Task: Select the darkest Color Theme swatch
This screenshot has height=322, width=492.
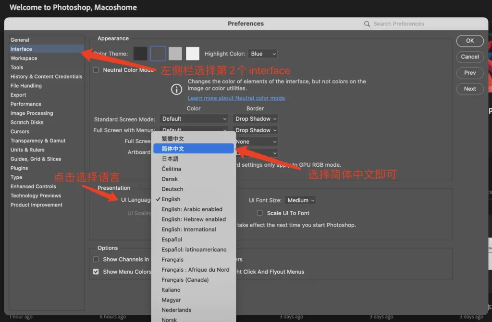Action: [x=140, y=53]
